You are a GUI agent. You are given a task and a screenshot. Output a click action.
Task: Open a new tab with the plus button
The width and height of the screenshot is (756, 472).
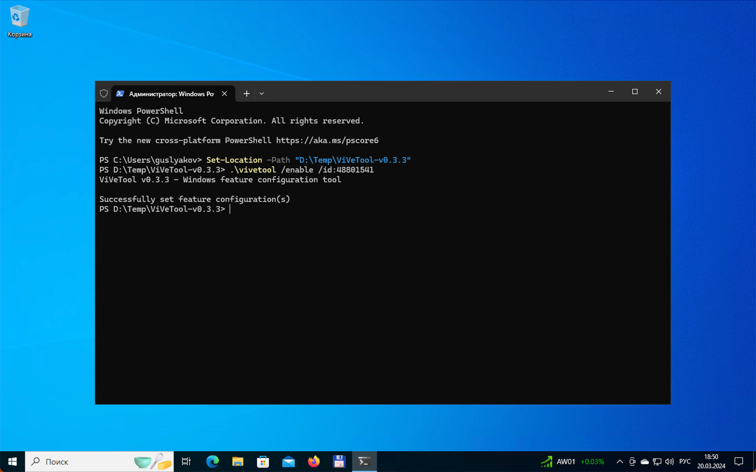246,94
